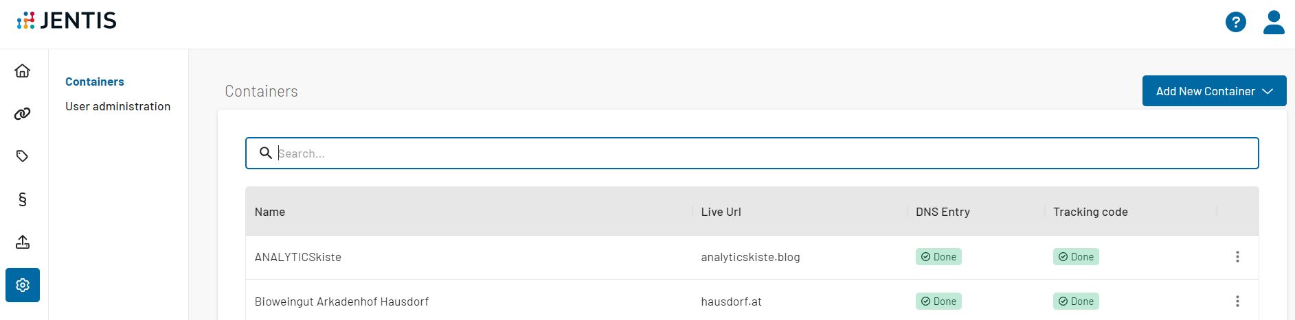The image size is (1295, 320).
Task: Click the chain link sidebar icon
Action: (23, 114)
